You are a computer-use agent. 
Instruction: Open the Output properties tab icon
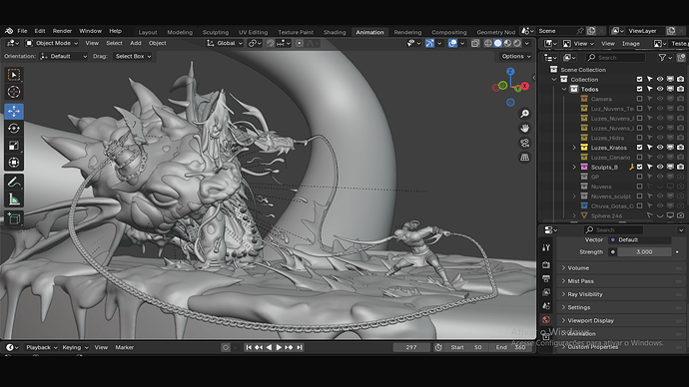[546, 278]
